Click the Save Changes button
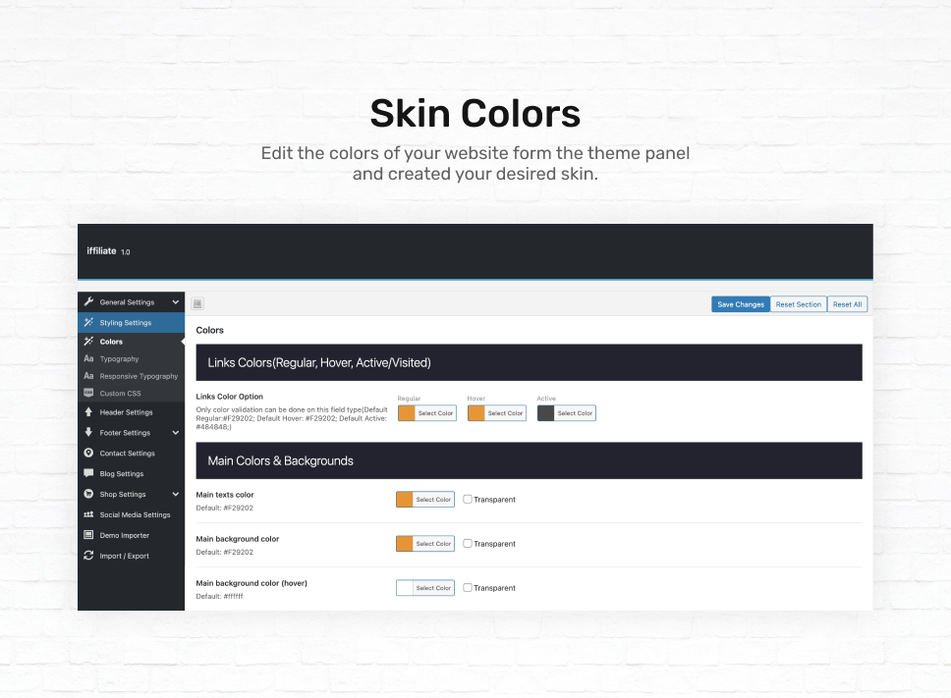Viewport: 951px width, 698px height. (740, 303)
